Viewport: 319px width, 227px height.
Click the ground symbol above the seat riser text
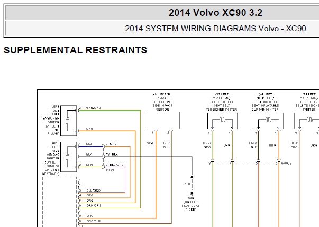(x=192, y=194)
